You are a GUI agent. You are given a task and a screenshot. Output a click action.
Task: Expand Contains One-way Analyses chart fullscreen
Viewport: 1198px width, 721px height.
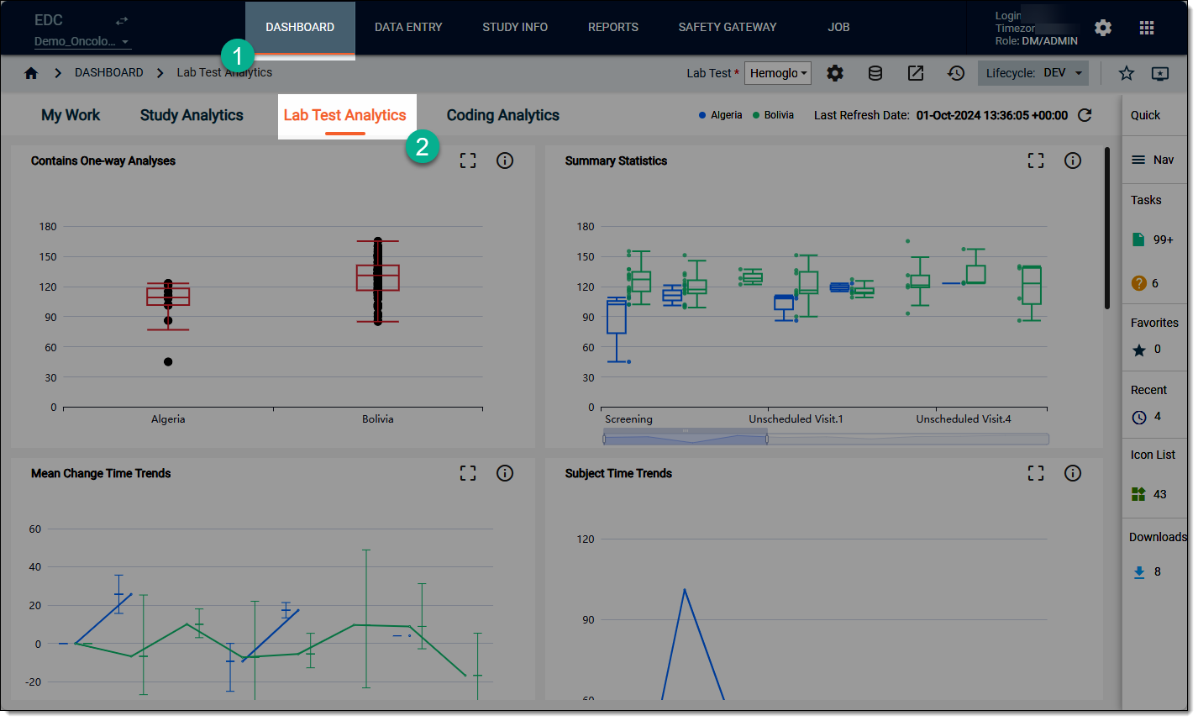468,161
